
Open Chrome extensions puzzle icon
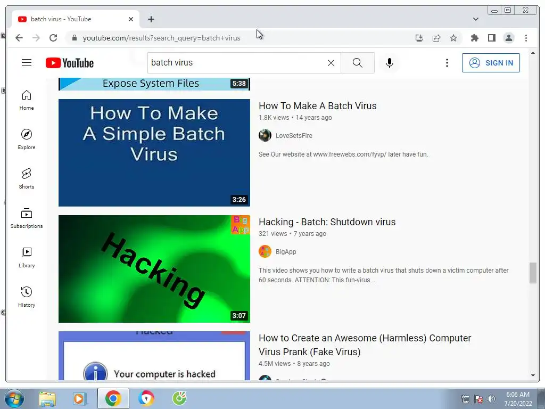(x=474, y=38)
